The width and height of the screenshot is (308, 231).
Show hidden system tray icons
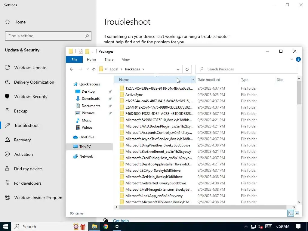coord(246,226)
